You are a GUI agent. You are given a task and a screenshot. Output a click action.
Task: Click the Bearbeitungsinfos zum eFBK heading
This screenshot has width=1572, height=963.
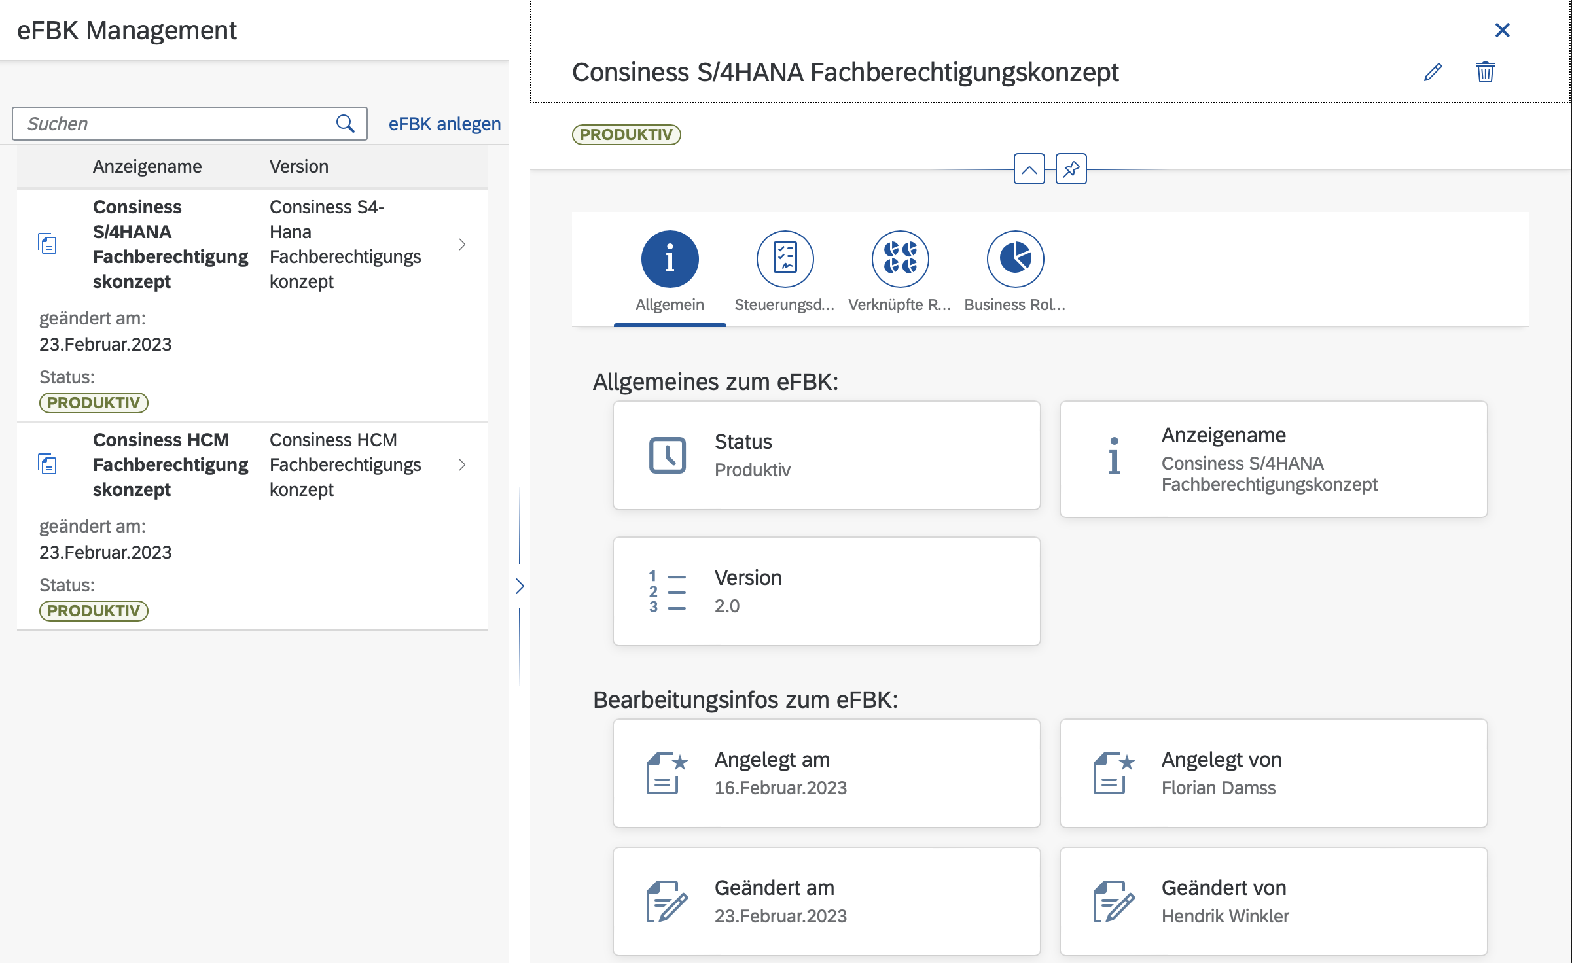745,699
